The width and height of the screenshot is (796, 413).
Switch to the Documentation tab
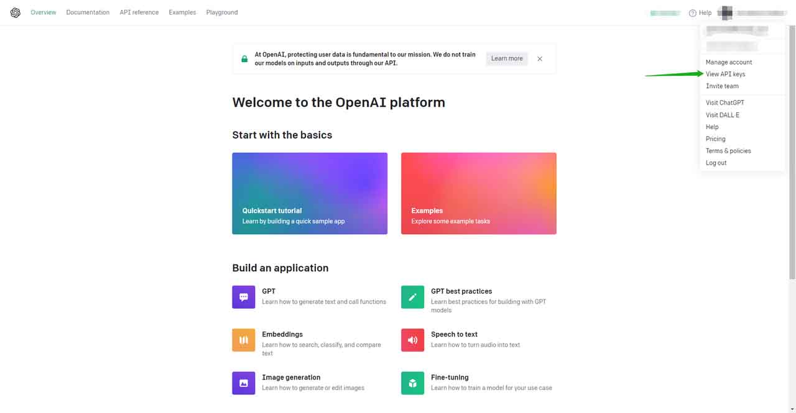(88, 12)
